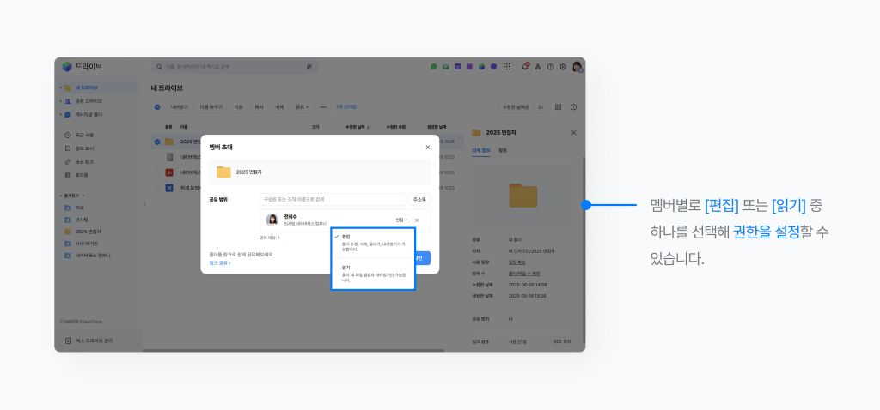Open the app launcher grid icon
The image size is (880, 410).
507,67
